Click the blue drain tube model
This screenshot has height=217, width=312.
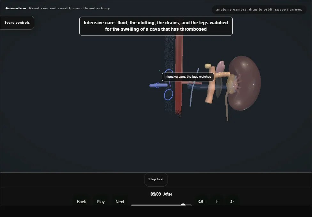click(x=159, y=86)
